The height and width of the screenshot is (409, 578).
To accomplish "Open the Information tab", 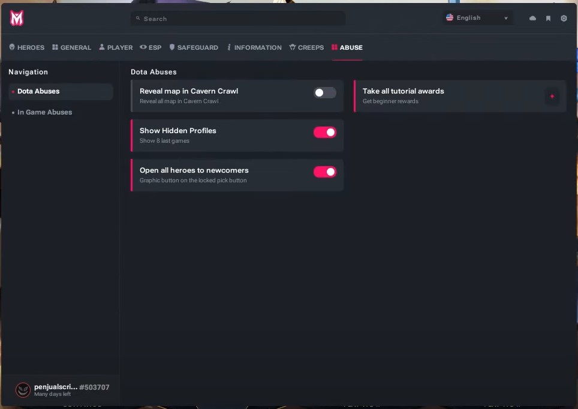I will [x=254, y=47].
